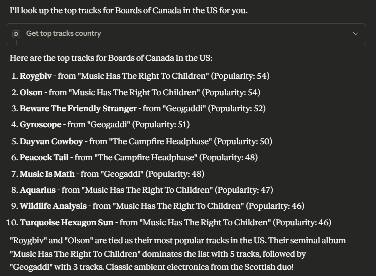Click the intro sentence about Boards of Canada
This screenshot has width=376, height=276.
[128, 10]
